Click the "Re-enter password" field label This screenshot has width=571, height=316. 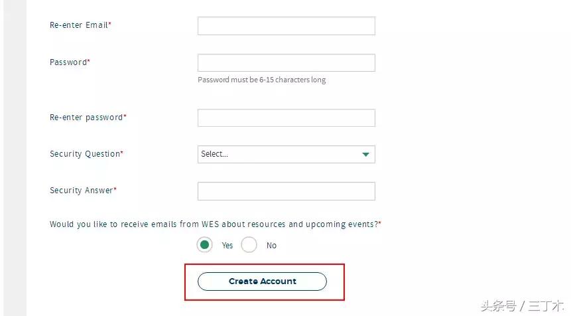point(88,118)
